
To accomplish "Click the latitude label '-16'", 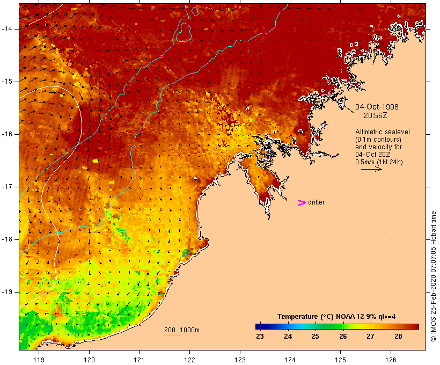I will coord(6,134).
